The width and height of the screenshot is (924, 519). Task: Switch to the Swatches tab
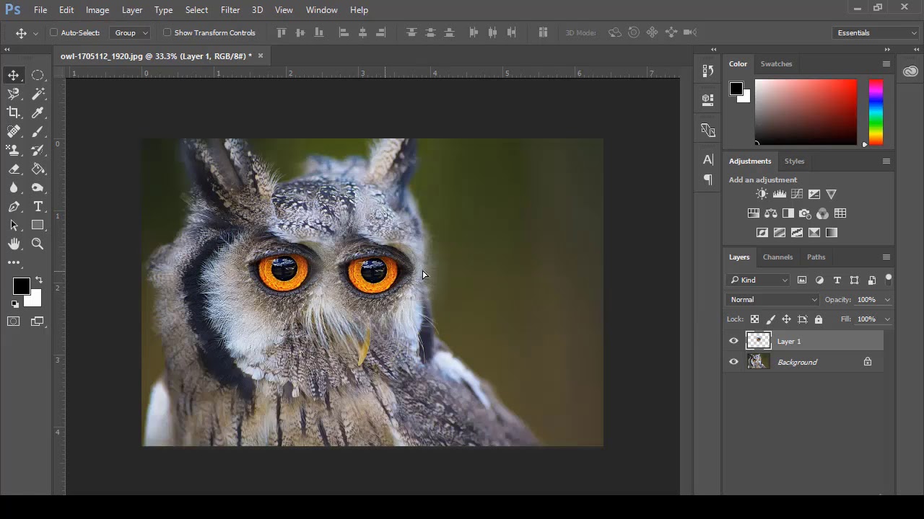tap(776, 64)
